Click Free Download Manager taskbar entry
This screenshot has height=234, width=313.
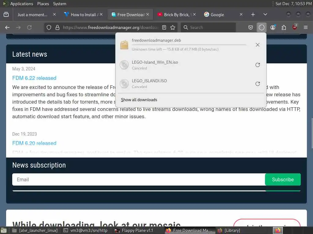(x=190, y=230)
